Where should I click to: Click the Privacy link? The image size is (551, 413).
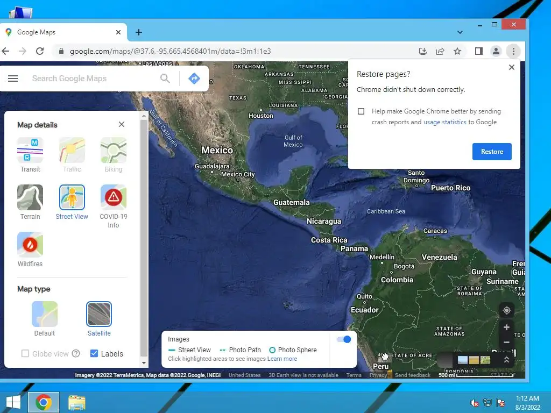(378, 375)
